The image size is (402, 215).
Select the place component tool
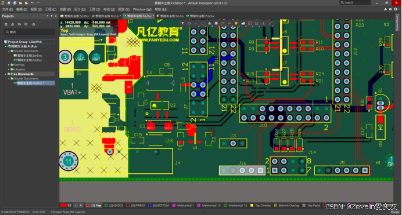coord(216,23)
